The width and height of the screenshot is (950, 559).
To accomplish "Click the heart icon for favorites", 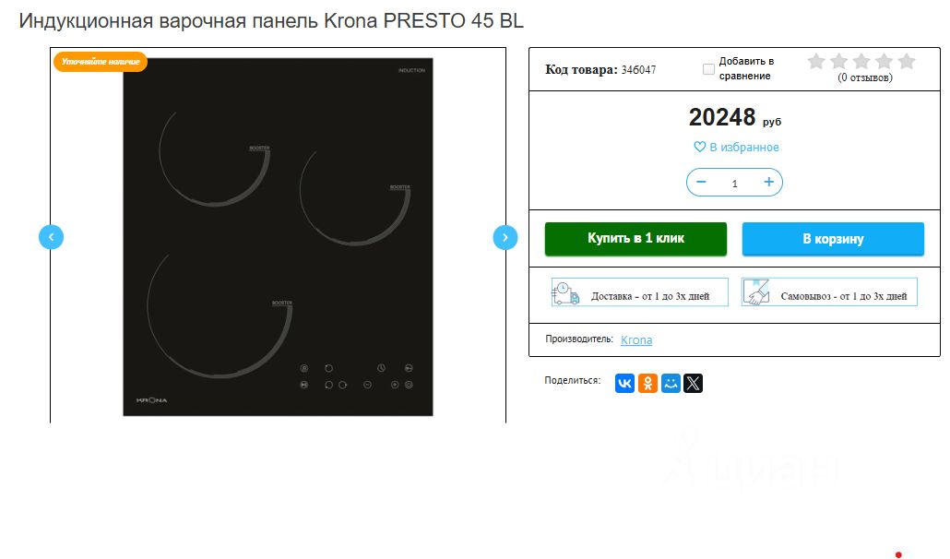I will pos(700,147).
